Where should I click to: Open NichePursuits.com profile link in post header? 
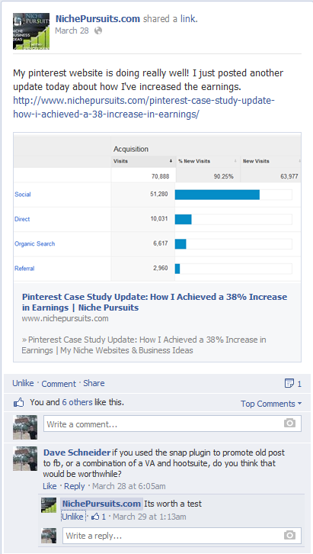[x=97, y=19]
